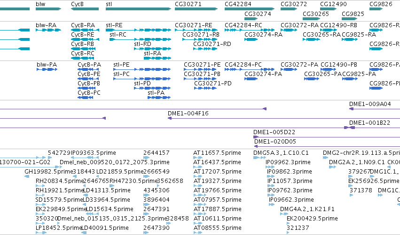Click the stl-RA transcript label
400x235 pixels.
(152, 53)
